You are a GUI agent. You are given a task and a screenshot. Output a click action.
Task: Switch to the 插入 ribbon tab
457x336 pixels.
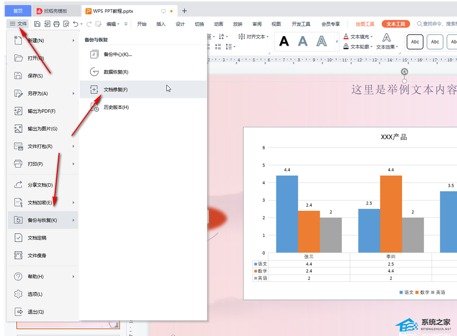(161, 24)
